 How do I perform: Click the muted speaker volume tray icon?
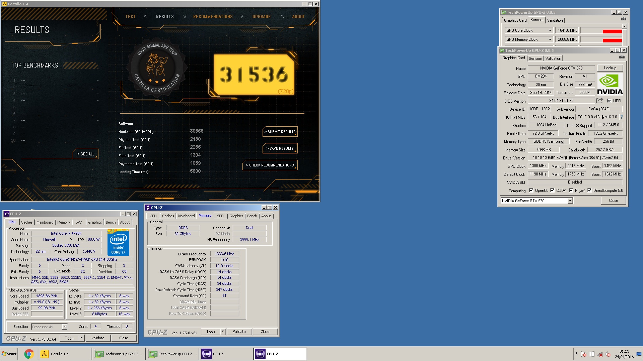click(x=608, y=354)
